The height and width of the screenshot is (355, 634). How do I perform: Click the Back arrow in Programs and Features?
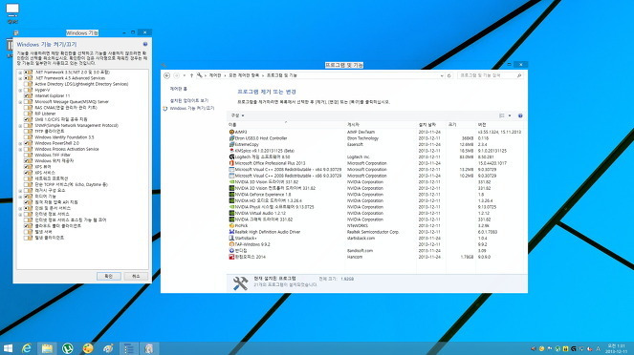tap(166, 75)
